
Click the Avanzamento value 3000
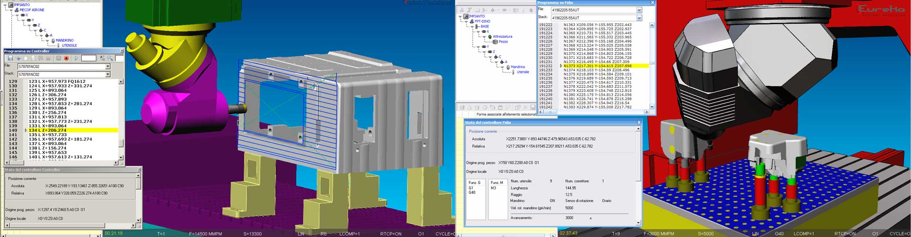pyautogui.click(x=569, y=218)
